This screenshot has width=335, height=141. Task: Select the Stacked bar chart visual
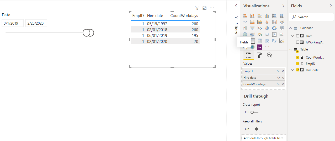[245, 16]
